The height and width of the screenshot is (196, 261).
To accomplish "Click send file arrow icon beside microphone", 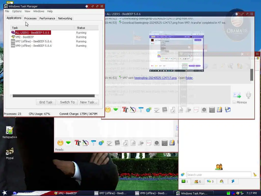I will click(237, 95).
